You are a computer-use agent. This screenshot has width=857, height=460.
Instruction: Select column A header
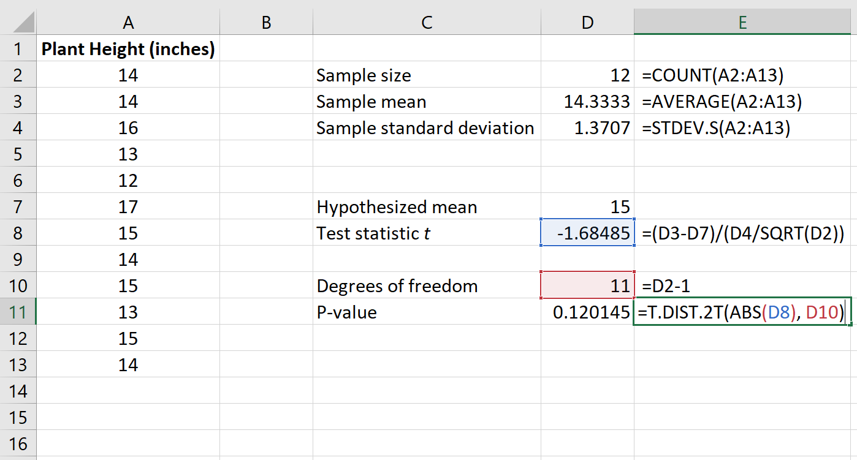128,23
